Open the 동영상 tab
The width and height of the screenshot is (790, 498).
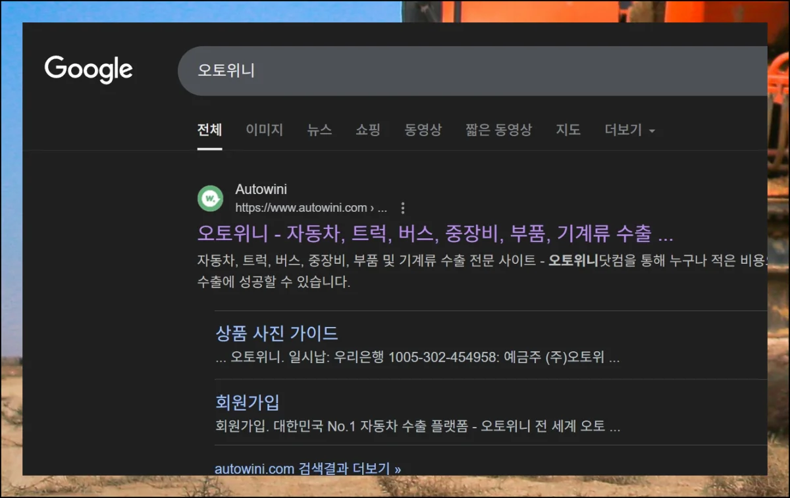pos(423,130)
